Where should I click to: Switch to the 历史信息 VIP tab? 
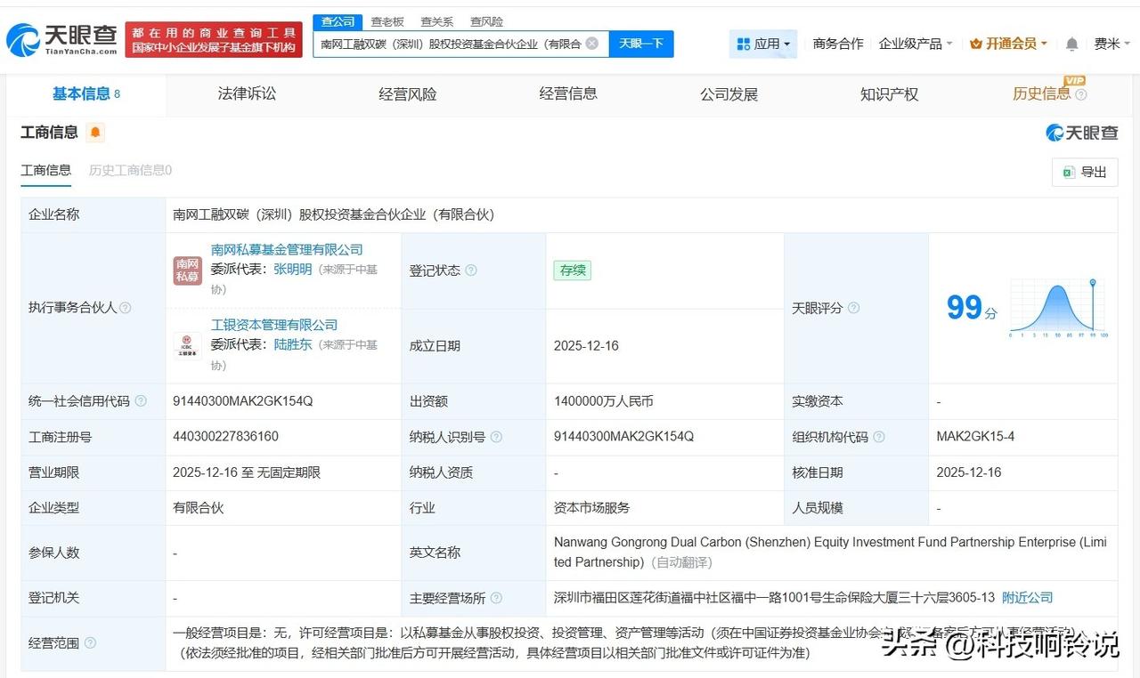[1041, 93]
